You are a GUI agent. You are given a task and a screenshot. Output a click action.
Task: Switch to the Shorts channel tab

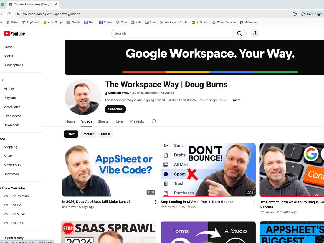point(103,121)
